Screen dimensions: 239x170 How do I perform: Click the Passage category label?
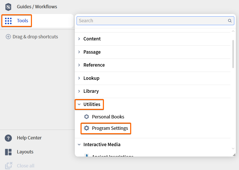pos(92,52)
